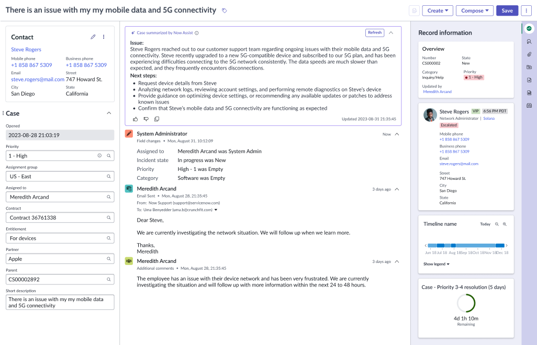The height and width of the screenshot is (345, 537).
Task: Open the fourth sidebar icon showing a tabbed card
Action: 529,67
